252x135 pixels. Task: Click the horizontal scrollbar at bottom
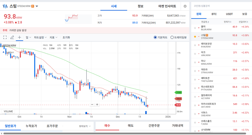click(126, 134)
